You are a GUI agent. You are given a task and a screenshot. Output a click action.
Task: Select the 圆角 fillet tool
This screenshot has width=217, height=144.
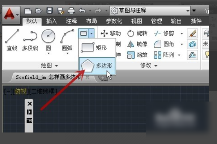[x=164, y=44]
